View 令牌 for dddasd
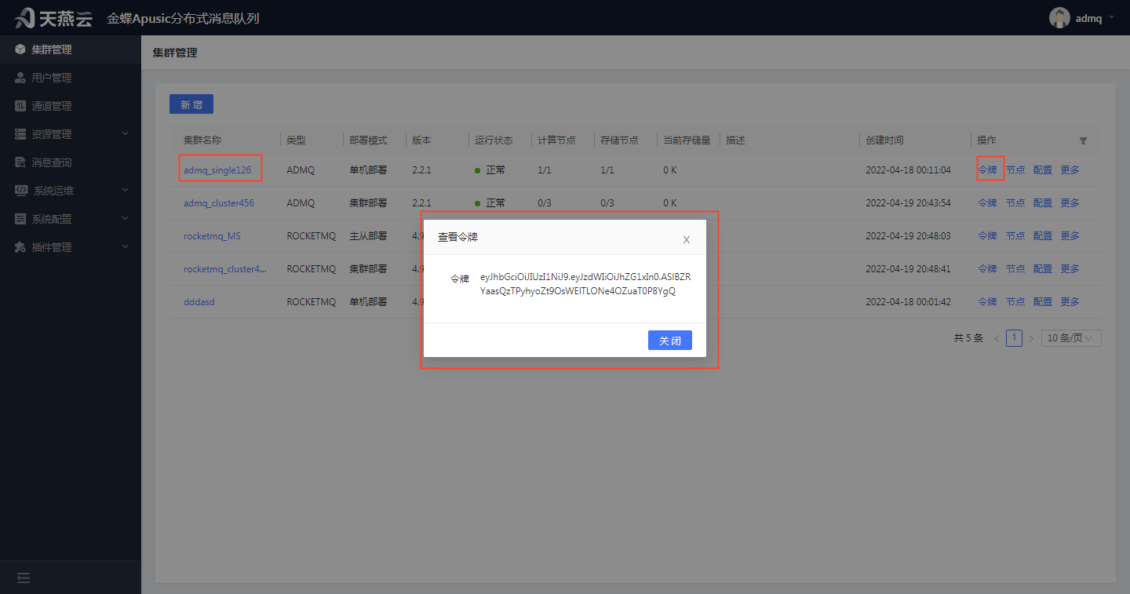1130x594 pixels. click(987, 301)
